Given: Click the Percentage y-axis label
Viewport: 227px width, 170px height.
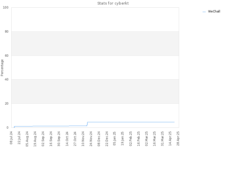Looking at the screenshot, I should [x=2, y=68].
